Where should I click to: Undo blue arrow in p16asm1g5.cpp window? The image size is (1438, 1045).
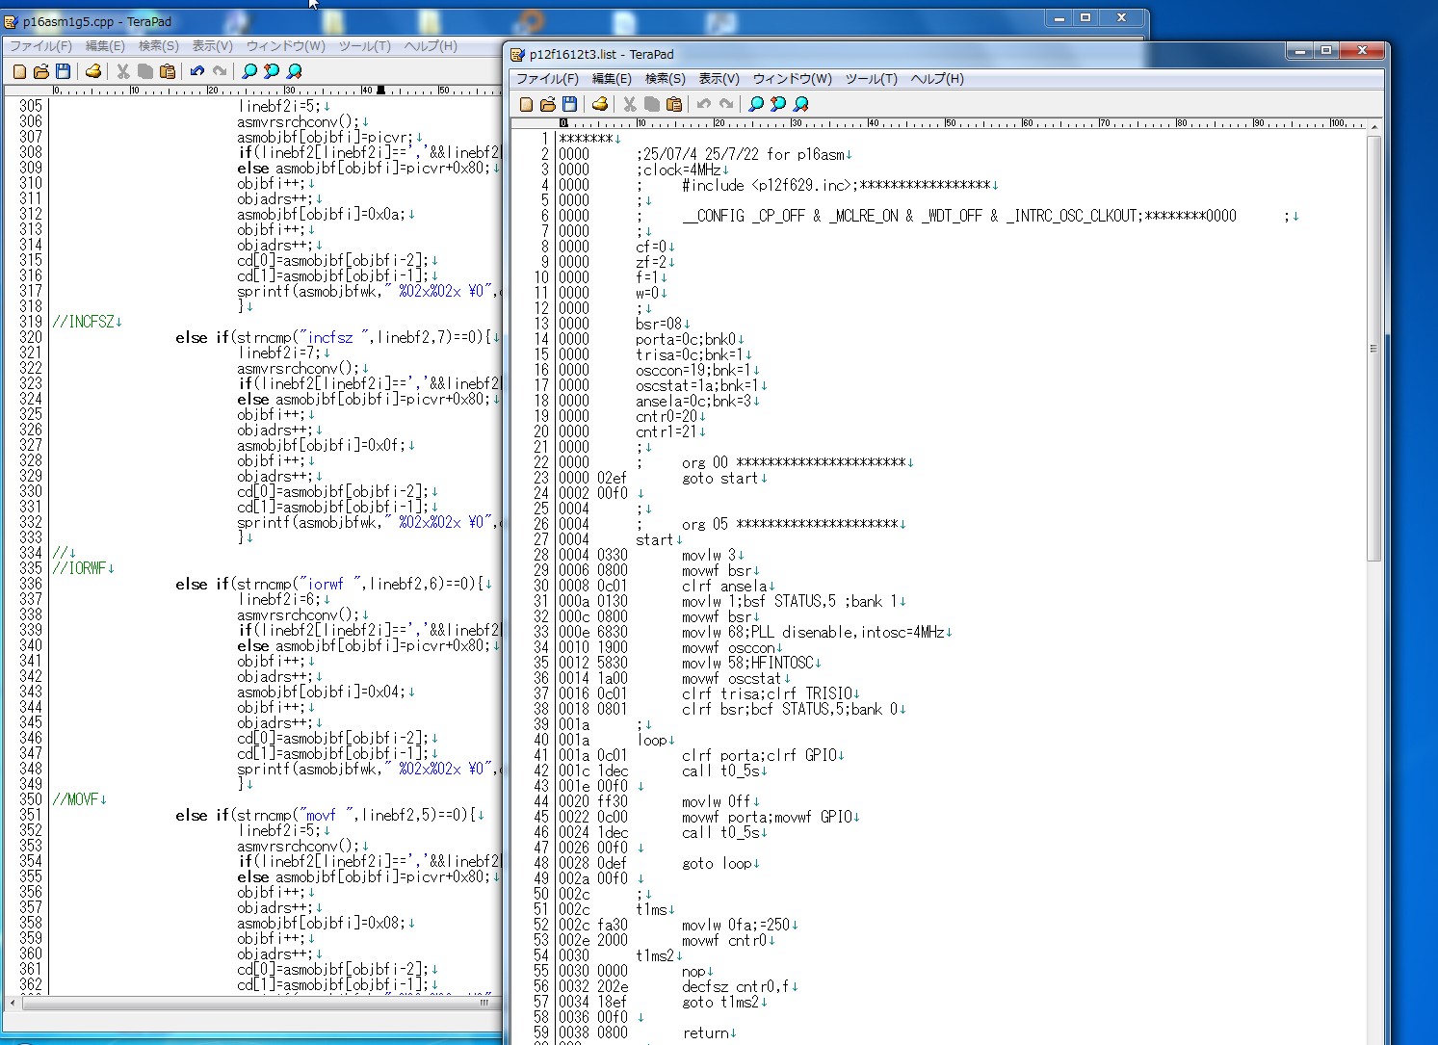(x=197, y=71)
